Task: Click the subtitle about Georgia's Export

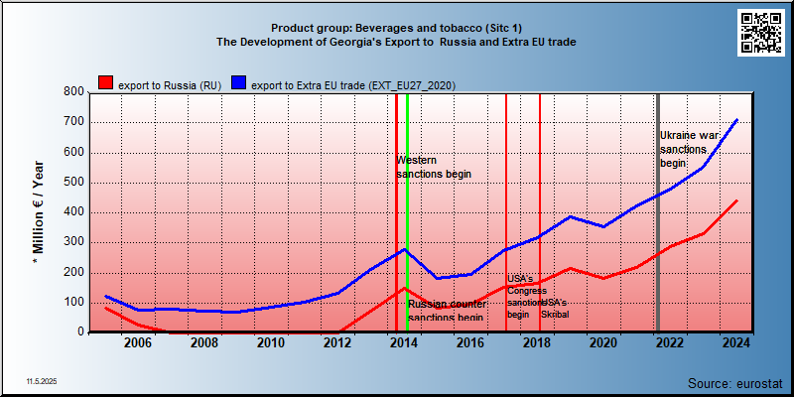Action: (396, 42)
